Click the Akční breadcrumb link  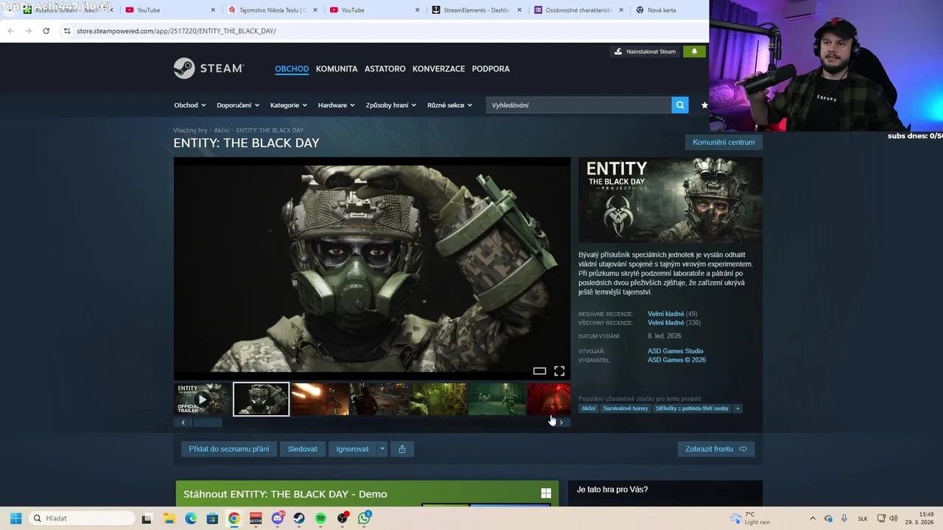tap(221, 130)
